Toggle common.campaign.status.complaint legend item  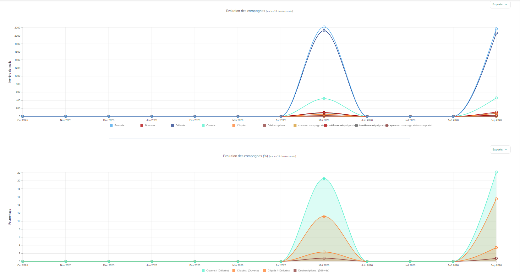[x=409, y=125]
